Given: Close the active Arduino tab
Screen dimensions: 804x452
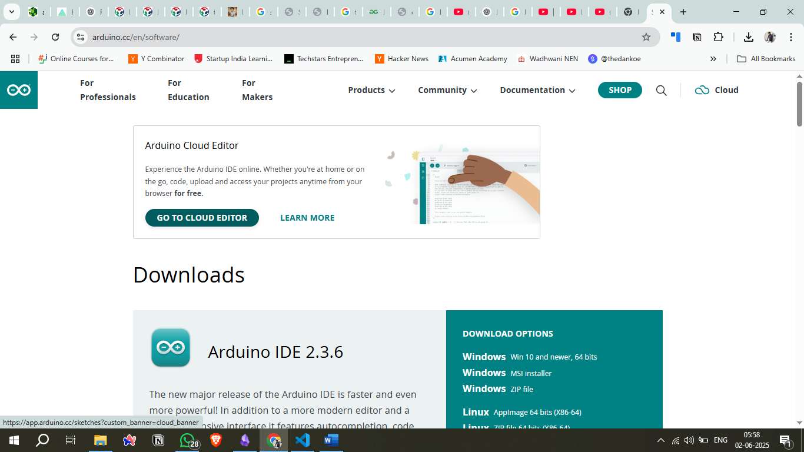Looking at the screenshot, I should [662, 12].
